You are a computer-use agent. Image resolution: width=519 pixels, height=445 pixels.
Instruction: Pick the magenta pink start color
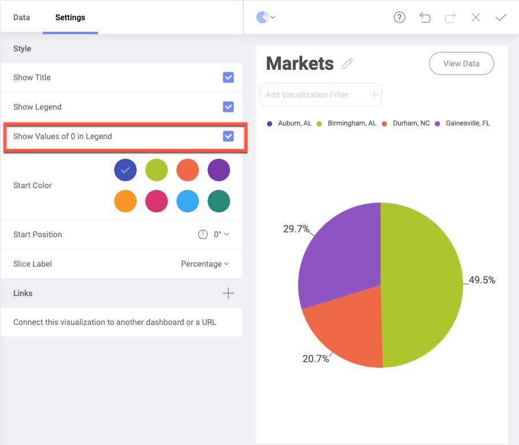[x=156, y=201]
